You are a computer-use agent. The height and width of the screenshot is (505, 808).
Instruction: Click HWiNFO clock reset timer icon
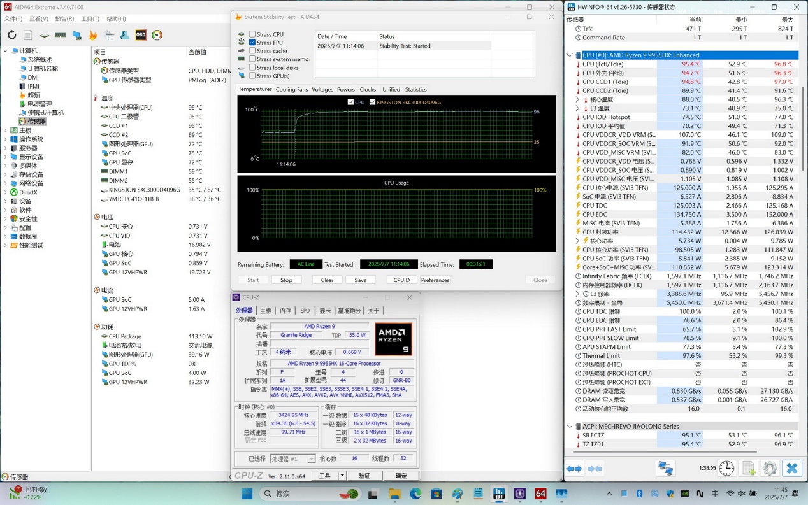[x=726, y=469]
